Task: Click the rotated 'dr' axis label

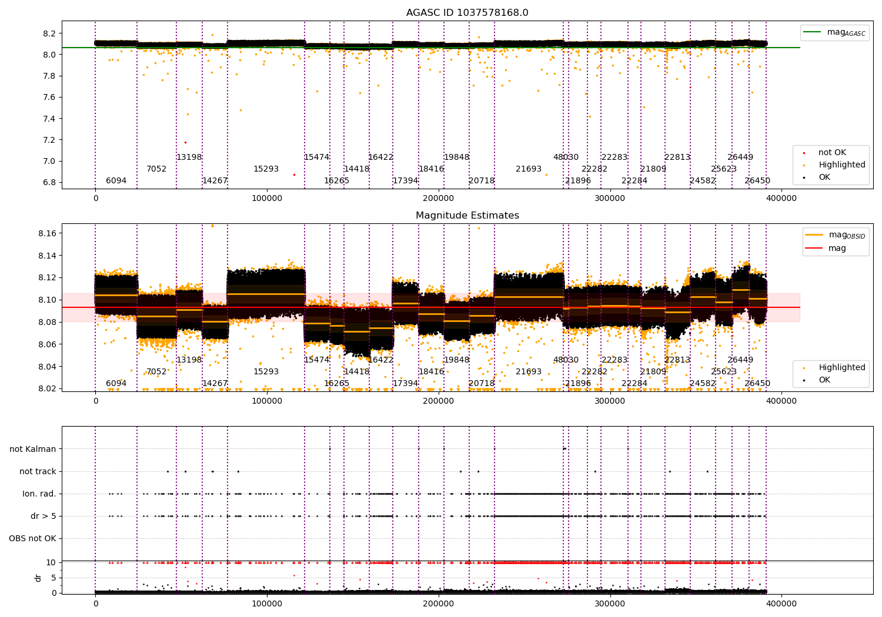Action: [38, 578]
